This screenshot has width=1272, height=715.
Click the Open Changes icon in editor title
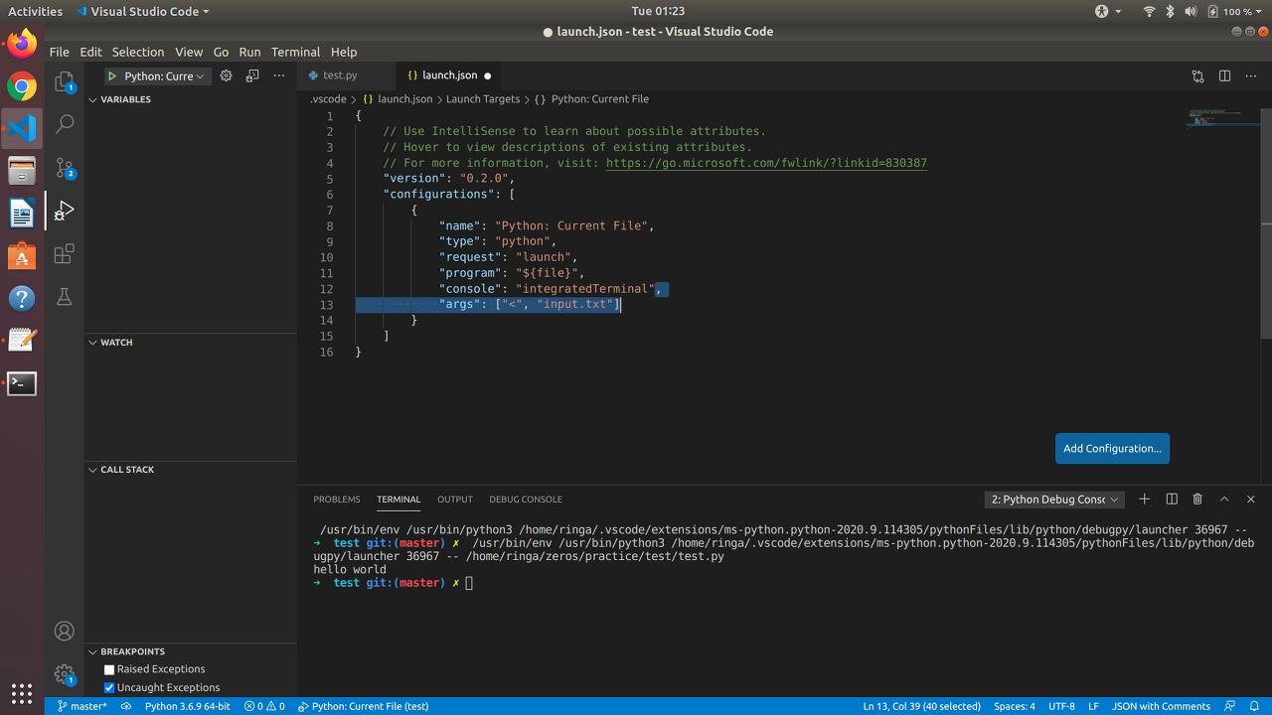point(1197,75)
